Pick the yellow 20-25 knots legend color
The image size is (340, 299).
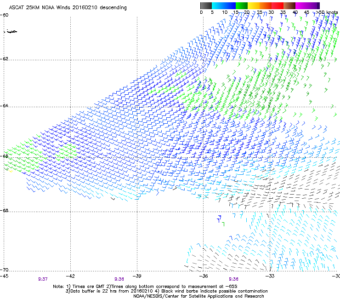pos(254,6)
